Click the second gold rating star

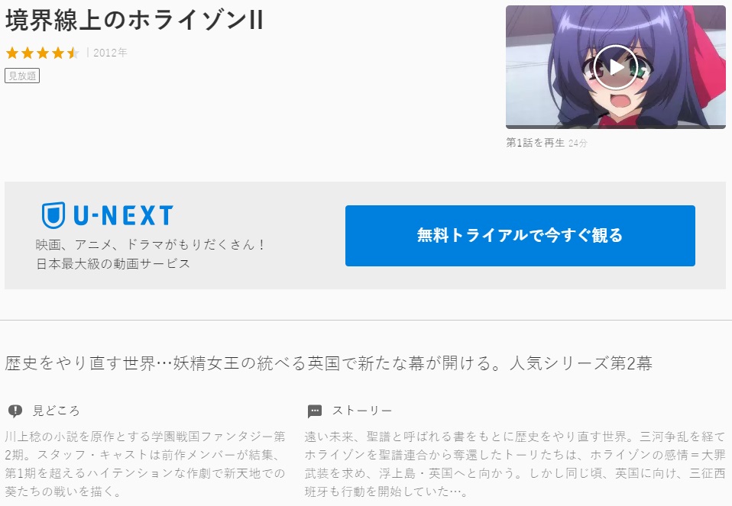click(x=28, y=53)
